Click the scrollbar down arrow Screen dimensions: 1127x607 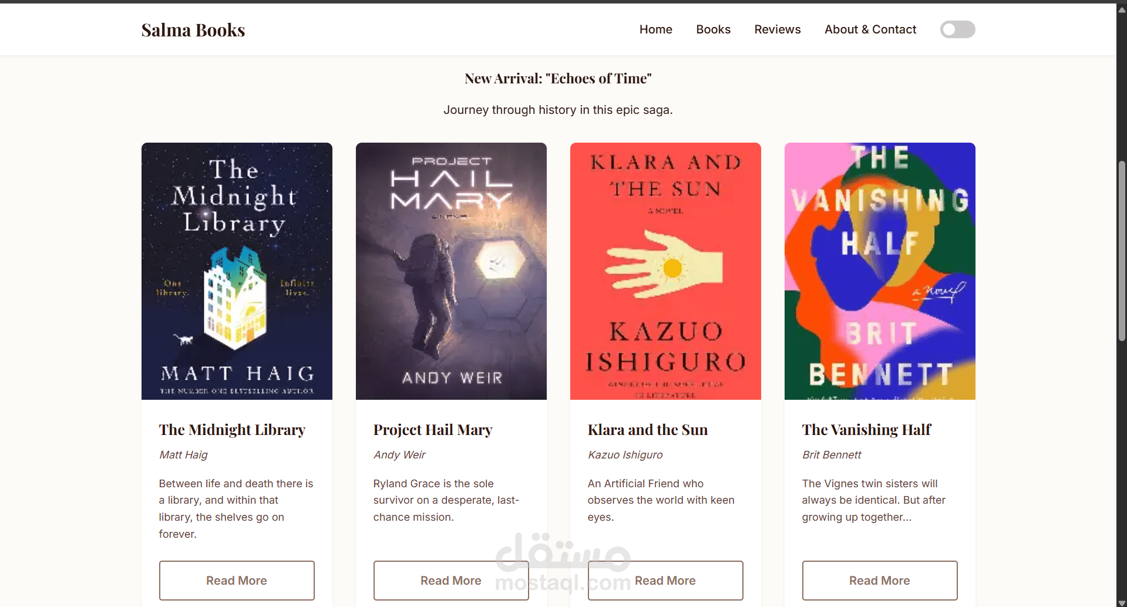pyautogui.click(x=1122, y=602)
